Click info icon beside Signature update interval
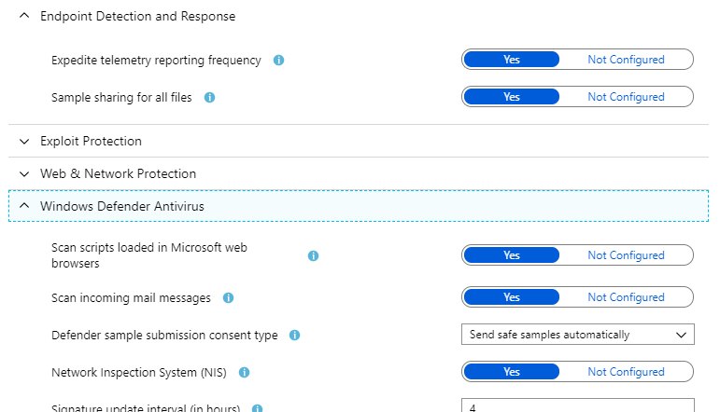Viewport: 720px width, 412px height. click(258, 408)
